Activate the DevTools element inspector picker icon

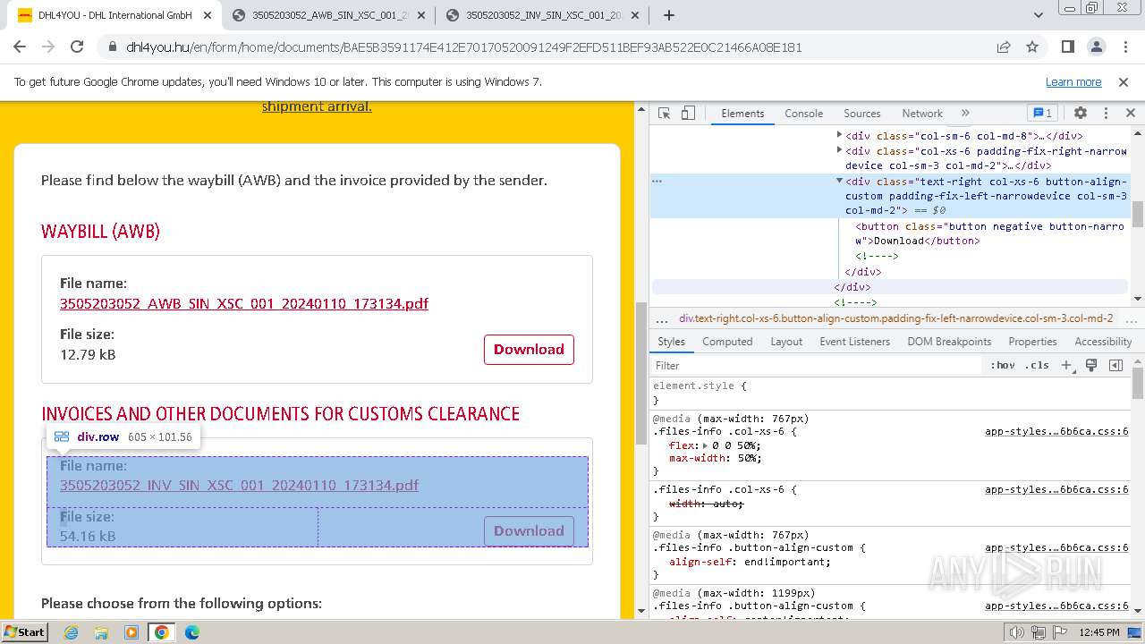664,114
